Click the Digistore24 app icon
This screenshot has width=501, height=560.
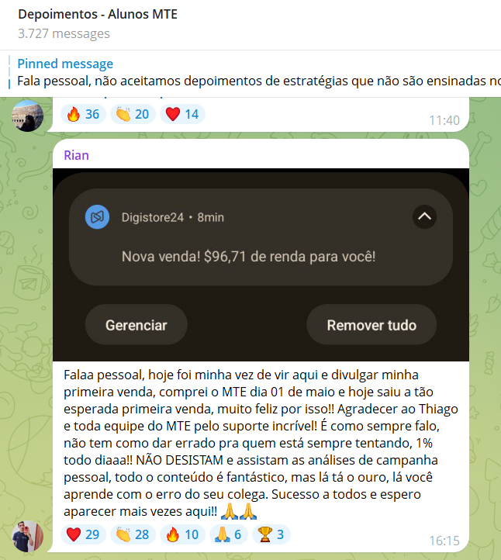97,216
